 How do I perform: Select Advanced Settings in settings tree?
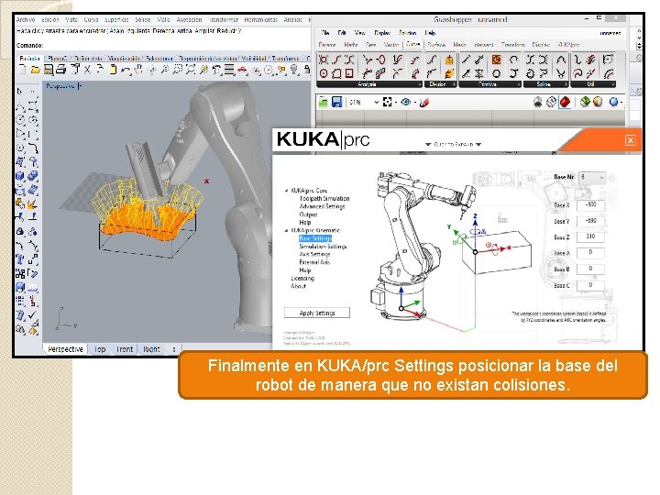point(322,206)
